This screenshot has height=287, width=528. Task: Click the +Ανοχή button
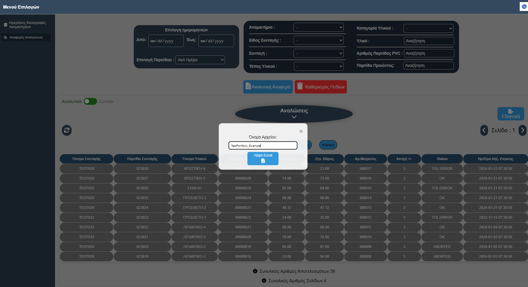click(328, 145)
